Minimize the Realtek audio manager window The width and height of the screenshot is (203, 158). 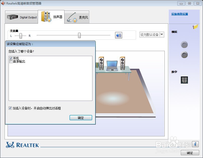181,4
